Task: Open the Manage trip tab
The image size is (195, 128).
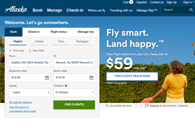Action: coord(86,32)
